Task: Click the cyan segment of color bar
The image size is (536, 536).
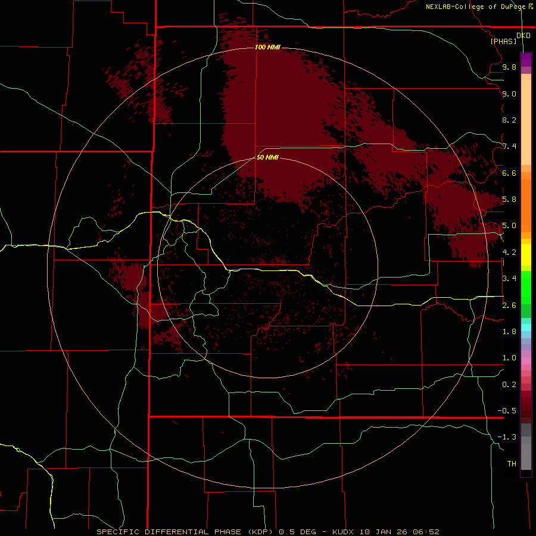Action: (526, 328)
